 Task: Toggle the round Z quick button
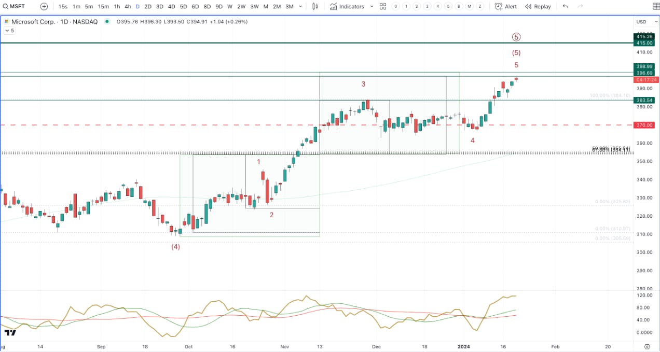pyautogui.click(x=480, y=7)
